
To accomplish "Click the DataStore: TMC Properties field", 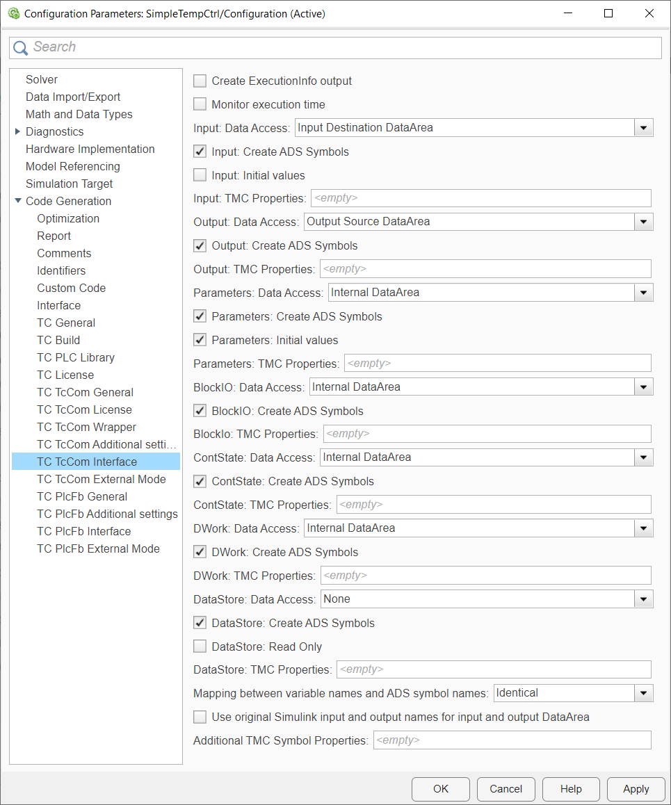I will tap(494, 670).
